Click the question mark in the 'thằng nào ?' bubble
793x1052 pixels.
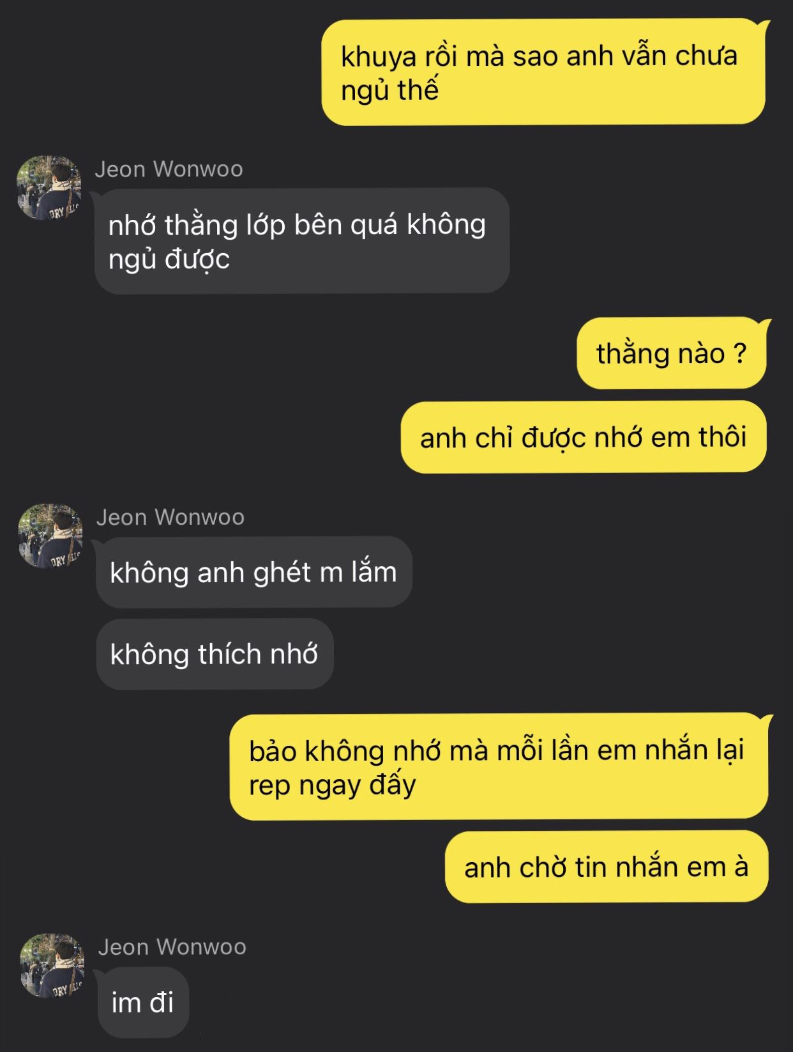tap(740, 353)
